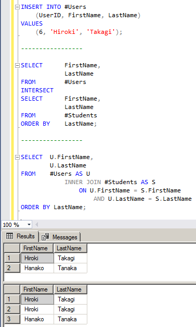Switch to the Results tab
Viewport: 196px width, 327px height.
tap(20, 236)
